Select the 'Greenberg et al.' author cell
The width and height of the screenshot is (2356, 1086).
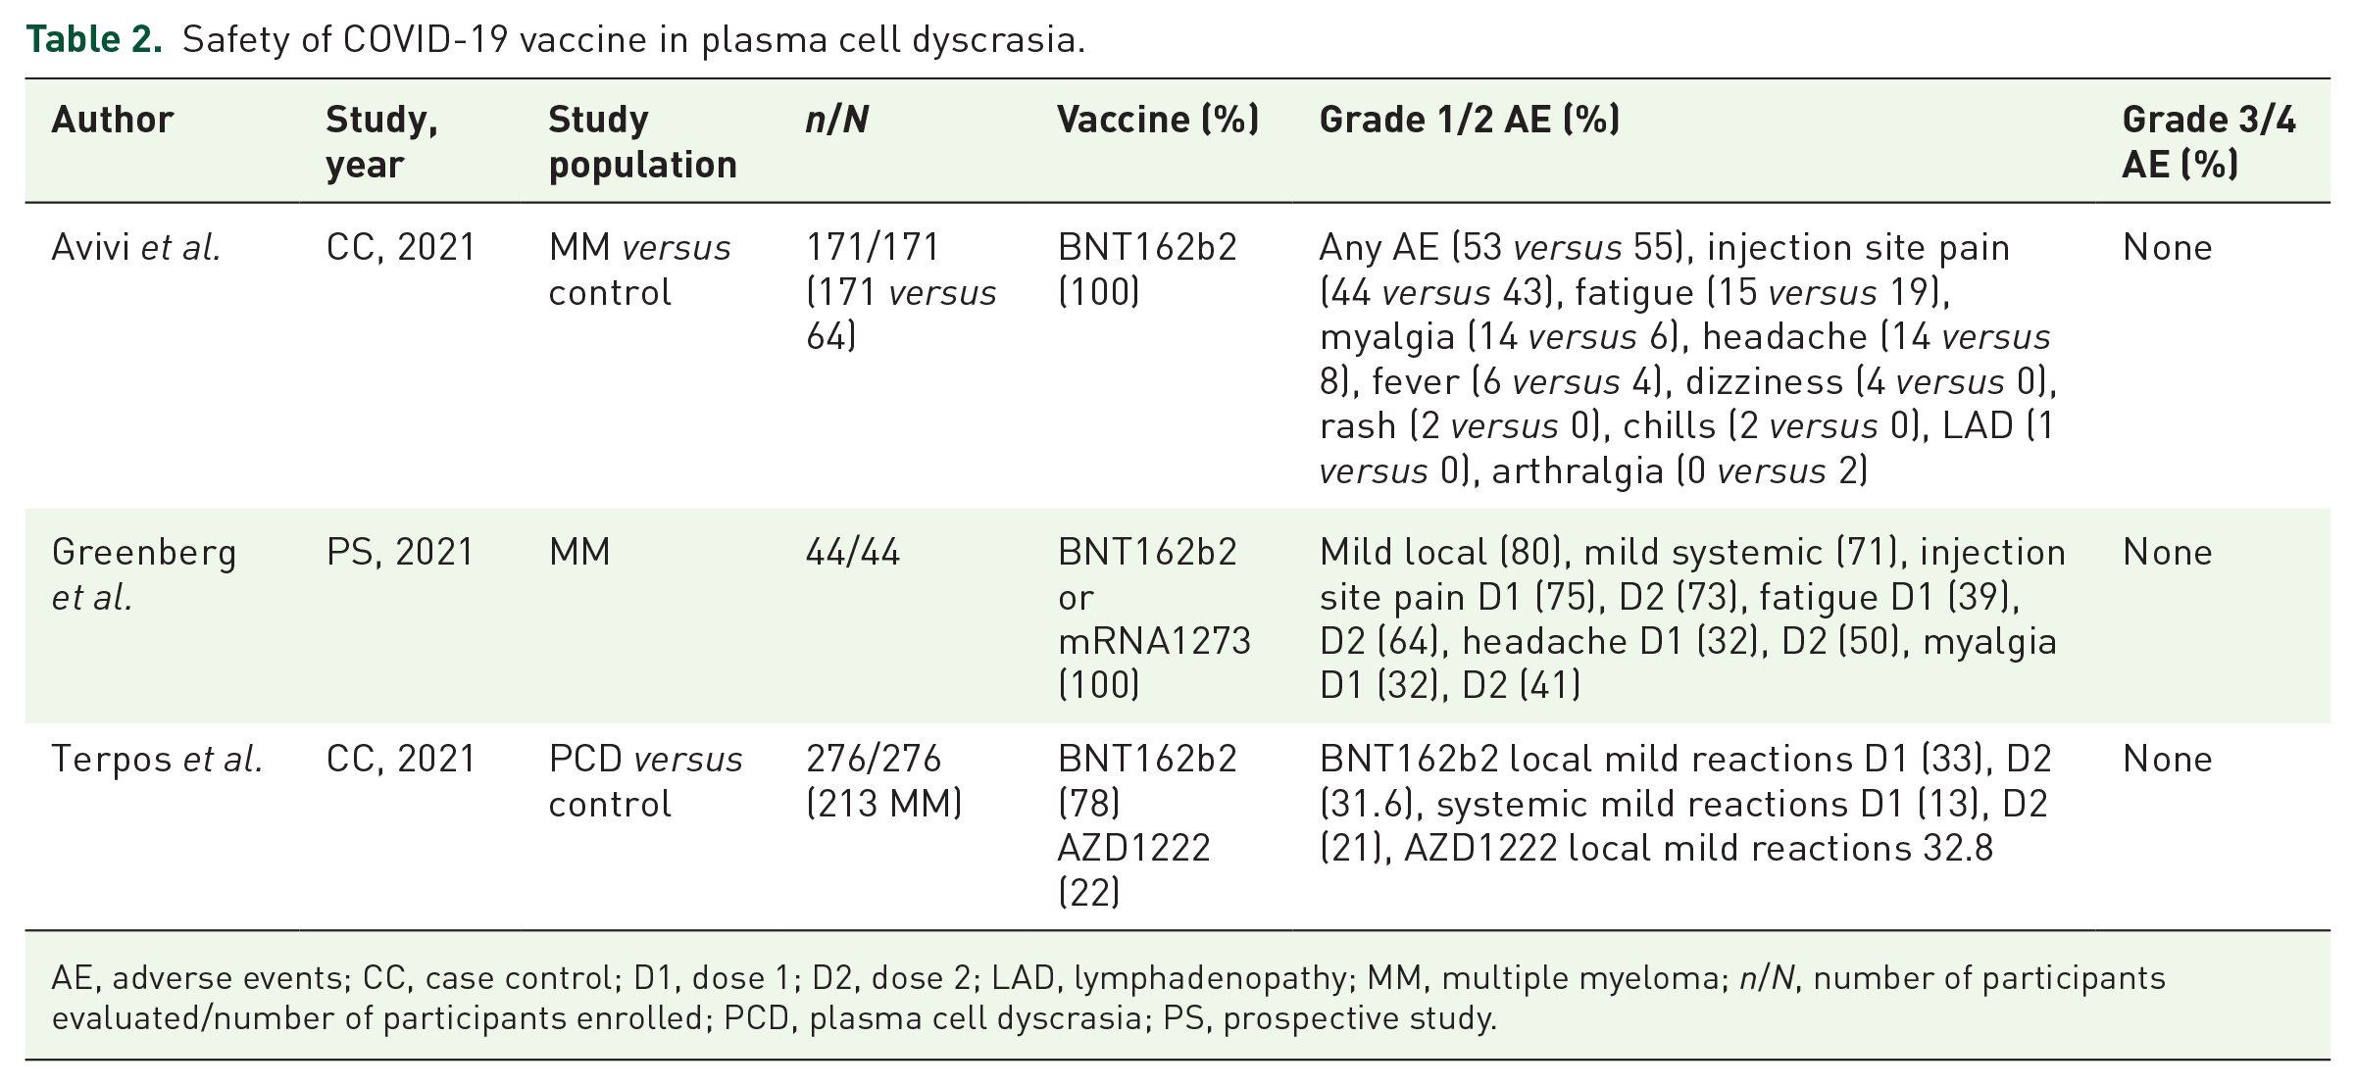(x=144, y=574)
